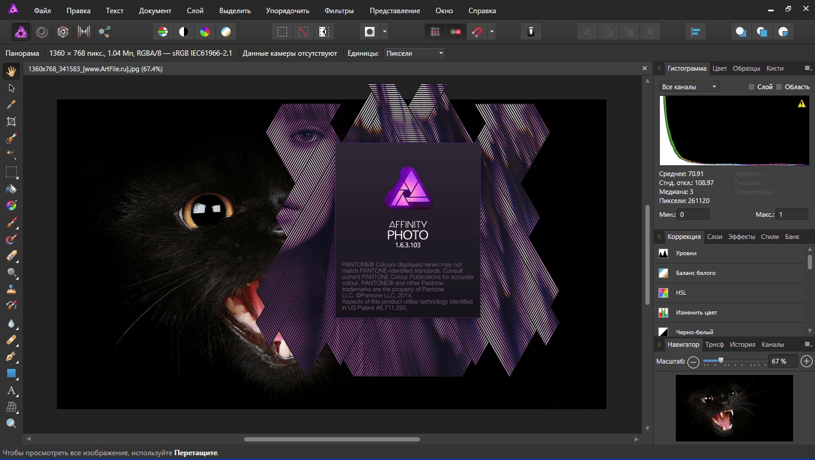
Task: Click Insert On Top icon
Action: pos(762,32)
